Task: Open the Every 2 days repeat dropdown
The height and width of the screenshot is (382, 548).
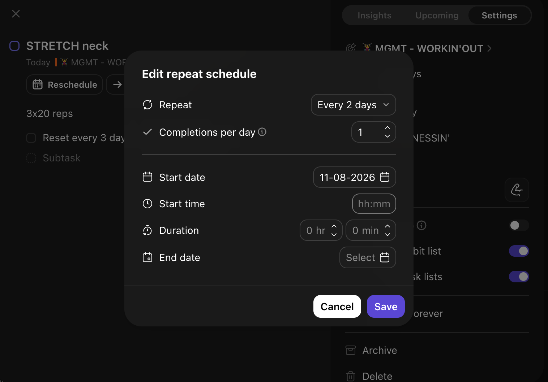Action: point(354,105)
